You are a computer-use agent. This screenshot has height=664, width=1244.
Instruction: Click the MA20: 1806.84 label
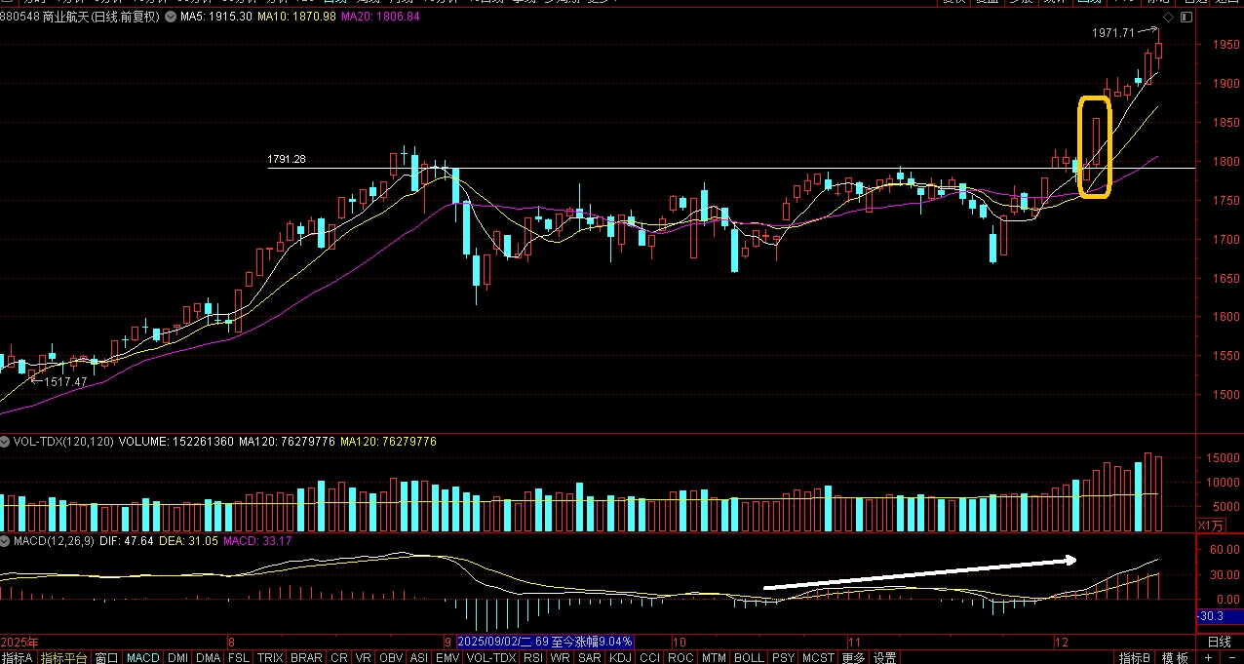click(x=380, y=17)
